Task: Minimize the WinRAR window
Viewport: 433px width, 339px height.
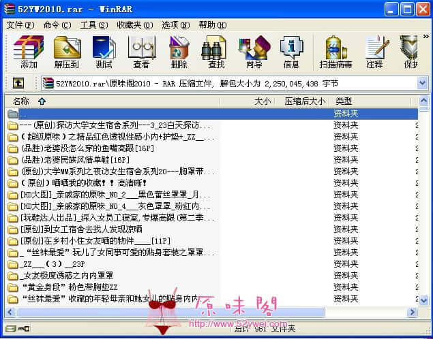Action: (391, 10)
